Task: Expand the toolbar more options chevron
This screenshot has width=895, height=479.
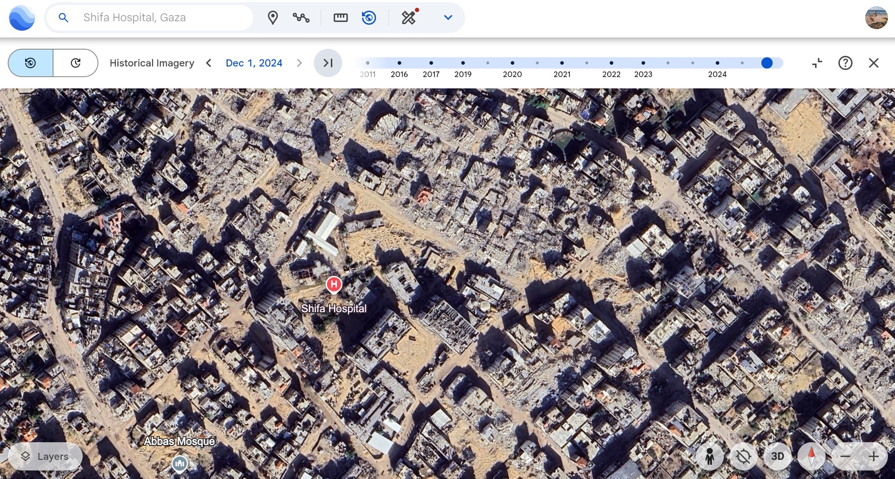Action: 448,17
